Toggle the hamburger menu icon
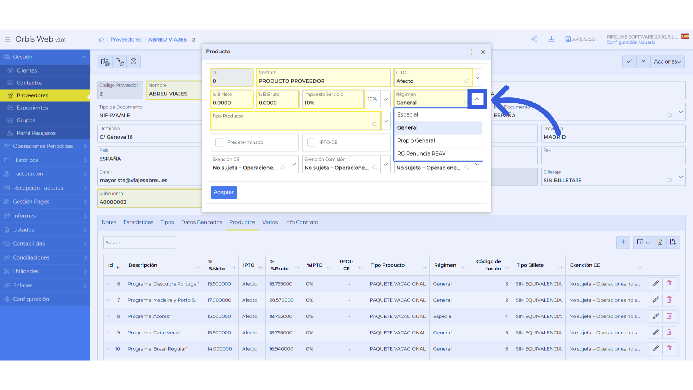Viewport: 693px width, 390px height. coord(8,39)
